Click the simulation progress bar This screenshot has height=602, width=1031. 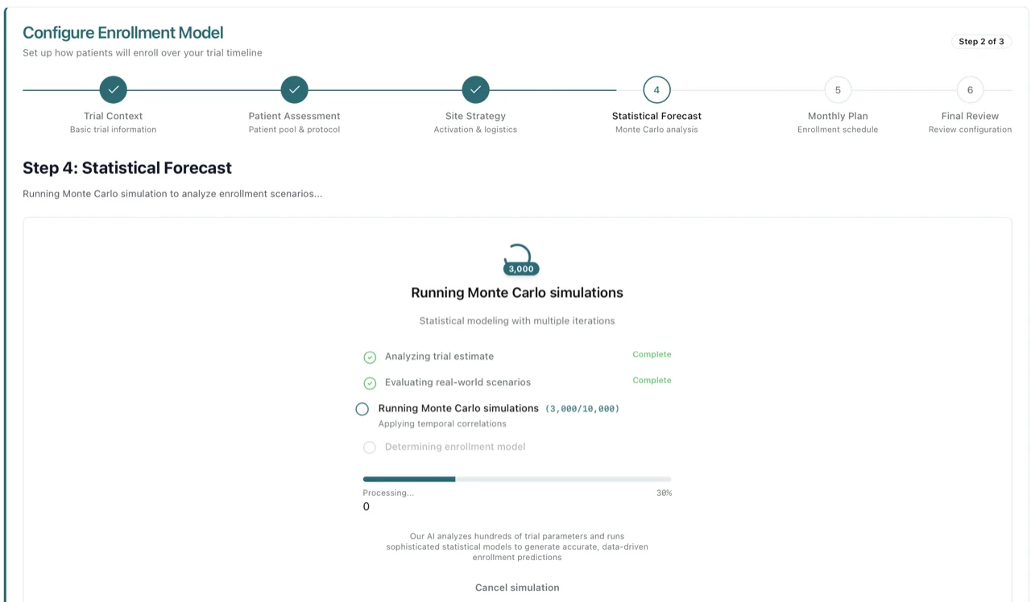[517, 479]
